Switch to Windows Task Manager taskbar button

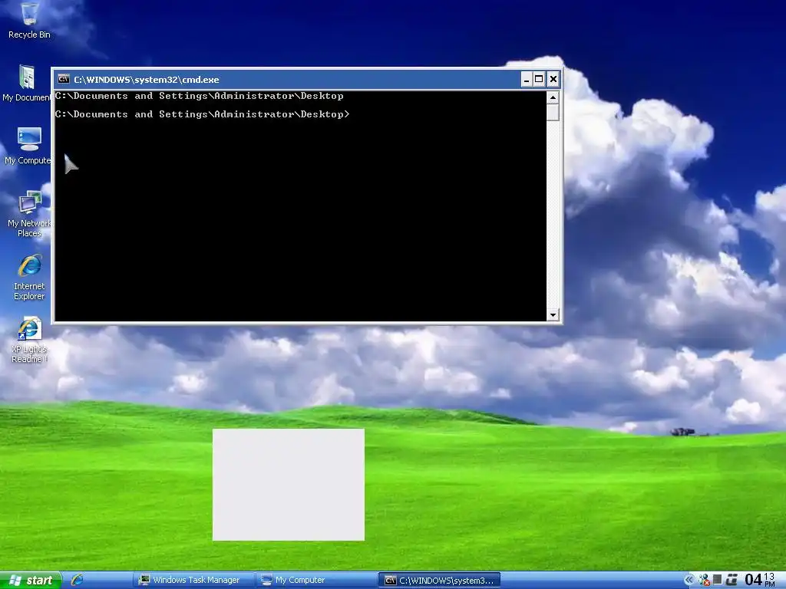click(194, 580)
